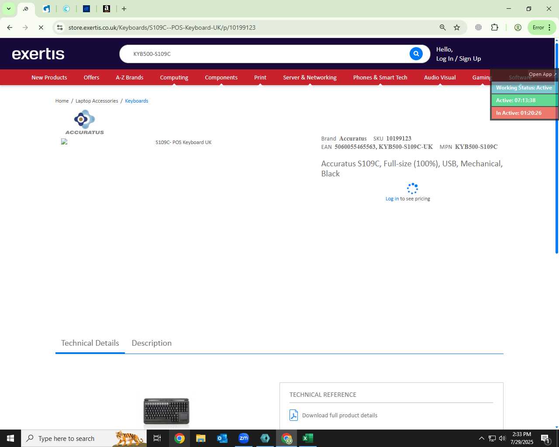Click Laptop Accessories breadcrumb link

point(97,101)
